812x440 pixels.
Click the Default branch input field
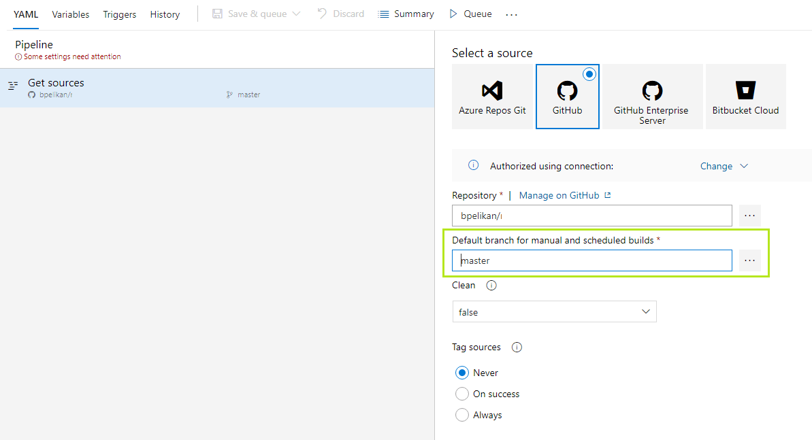point(592,260)
